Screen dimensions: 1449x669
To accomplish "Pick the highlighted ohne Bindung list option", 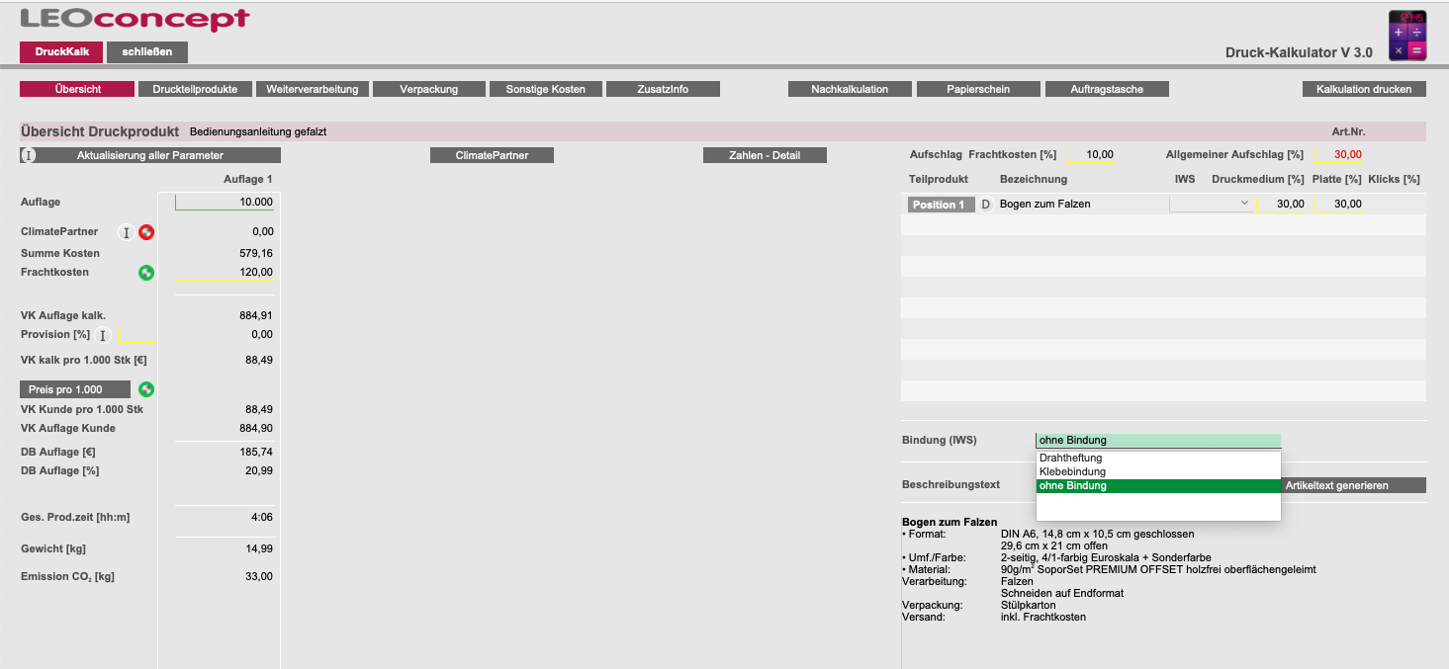I will coord(1073,486).
